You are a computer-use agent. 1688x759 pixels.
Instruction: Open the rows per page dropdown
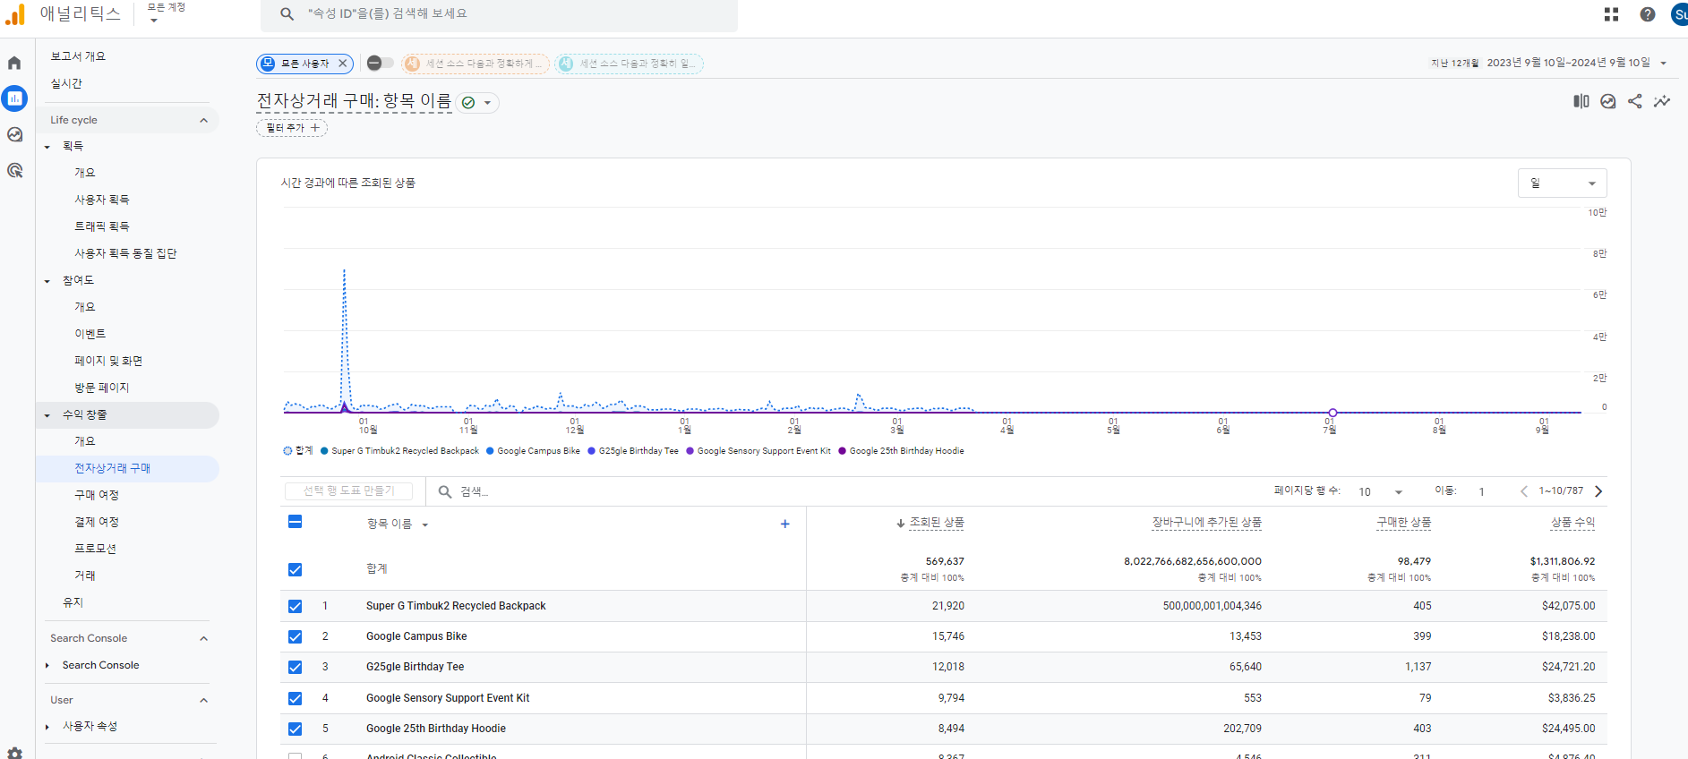1380,491
